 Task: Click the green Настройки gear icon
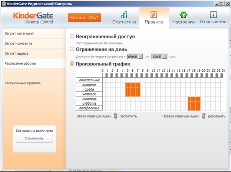click(x=184, y=15)
